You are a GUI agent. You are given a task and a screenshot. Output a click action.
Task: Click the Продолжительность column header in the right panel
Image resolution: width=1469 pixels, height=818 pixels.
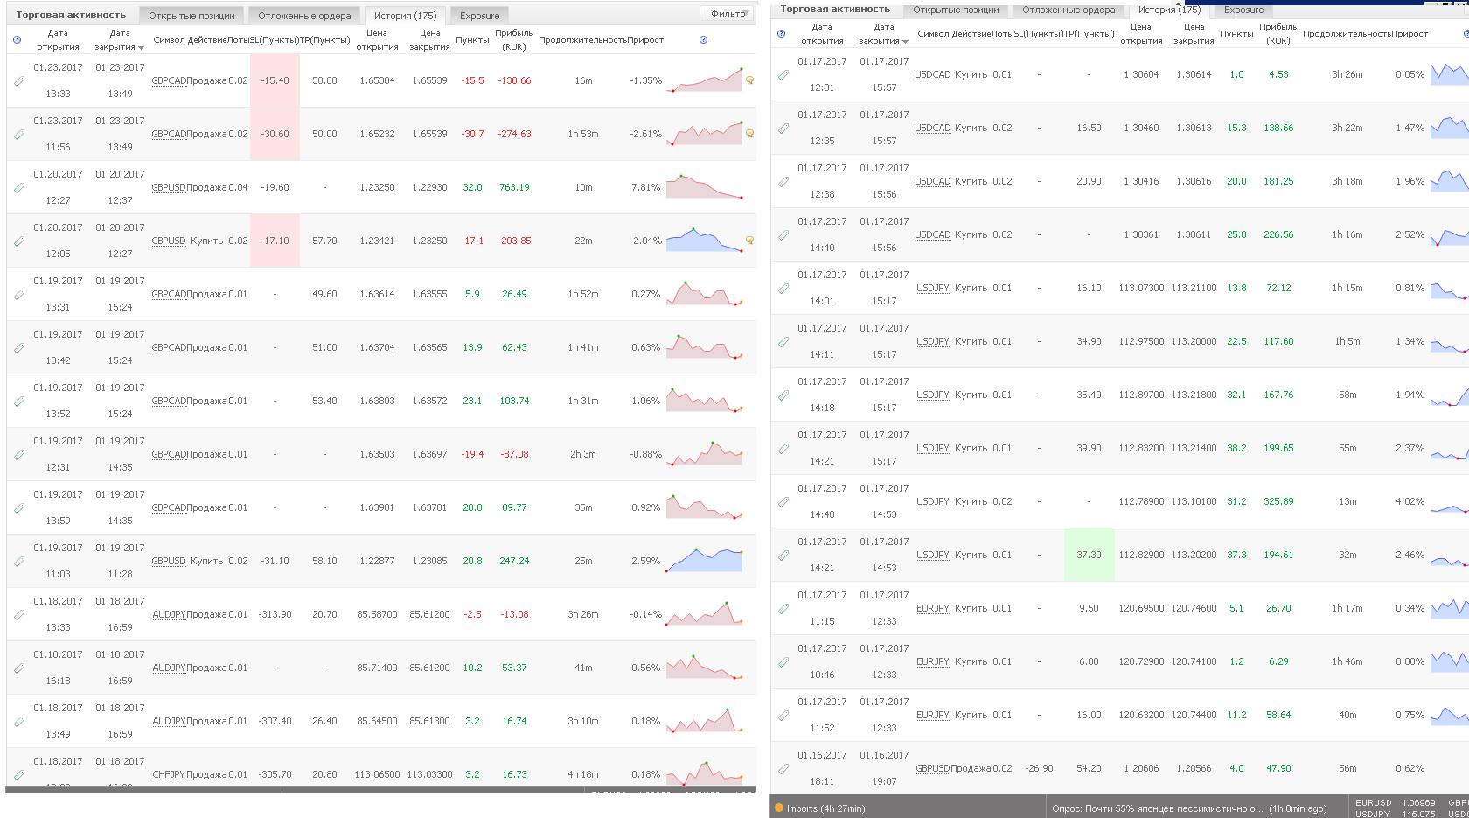[x=1347, y=34]
